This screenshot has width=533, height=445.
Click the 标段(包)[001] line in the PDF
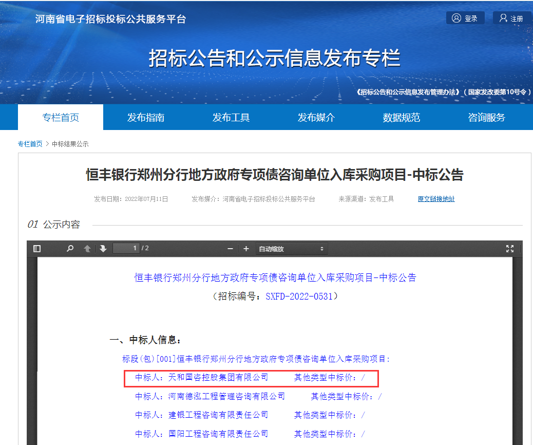point(256,359)
